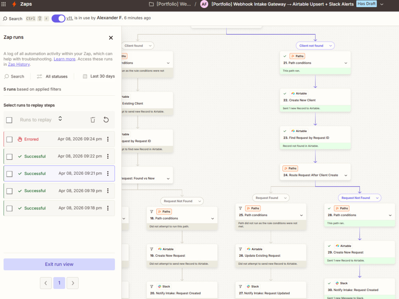The image size is (399, 299).
Task: Open the apps grid menu icon
Action: coord(4,4)
